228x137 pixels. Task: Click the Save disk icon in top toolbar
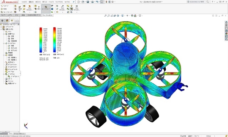[88, 2]
